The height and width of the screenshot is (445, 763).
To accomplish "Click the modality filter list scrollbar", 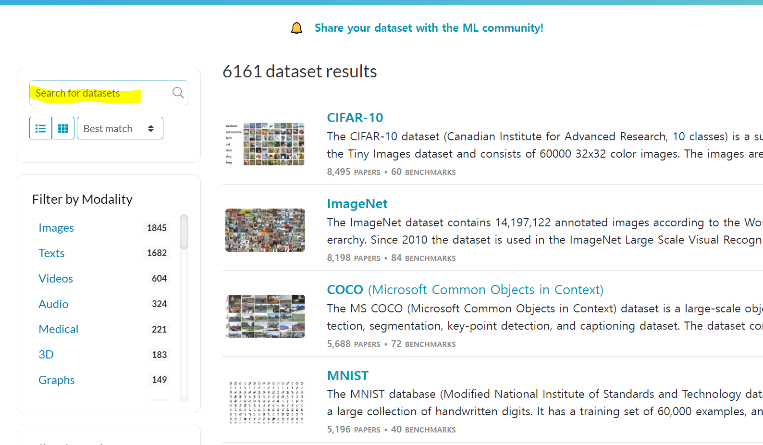I will tap(184, 232).
